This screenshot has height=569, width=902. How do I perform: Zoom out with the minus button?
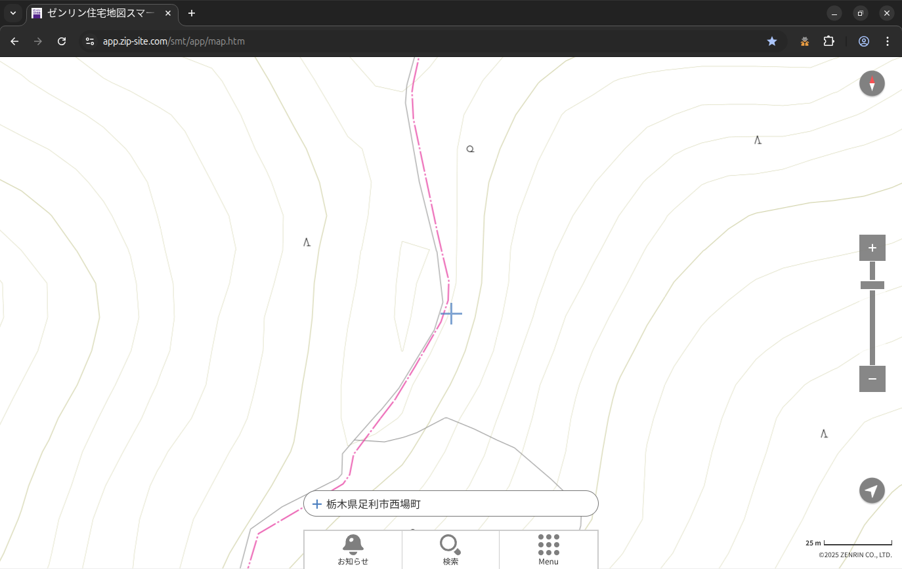point(872,379)
